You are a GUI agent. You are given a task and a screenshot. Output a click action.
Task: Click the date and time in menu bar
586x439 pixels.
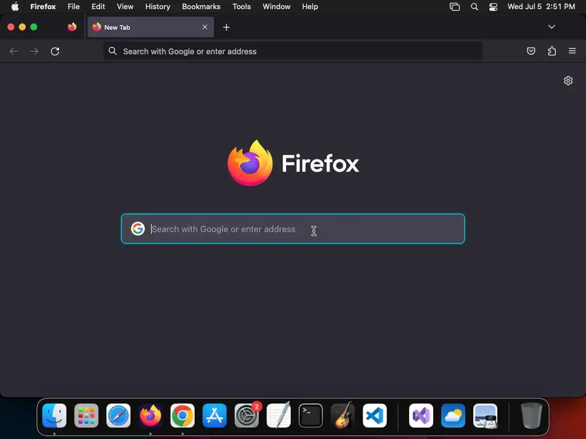(541, 6)
